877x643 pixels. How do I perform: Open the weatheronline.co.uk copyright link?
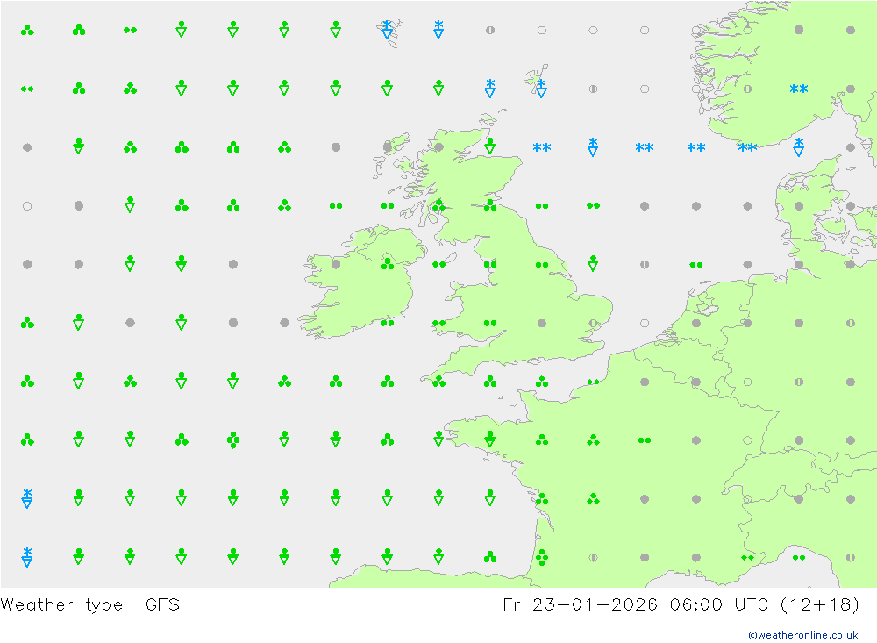(x=803, y=635)
